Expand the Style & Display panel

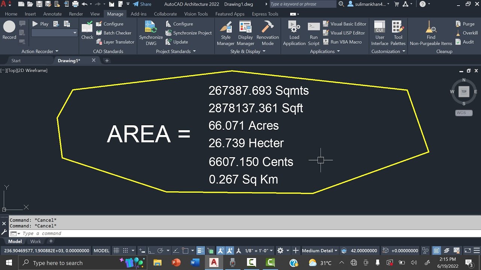[x=248, y=51]
